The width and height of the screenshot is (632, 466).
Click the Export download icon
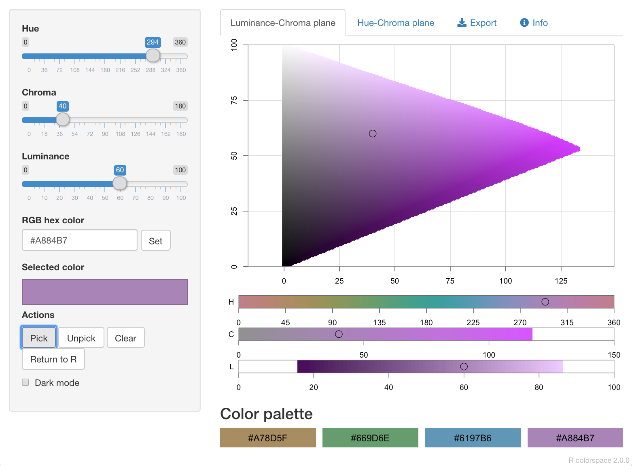click(x=462, y=23)
